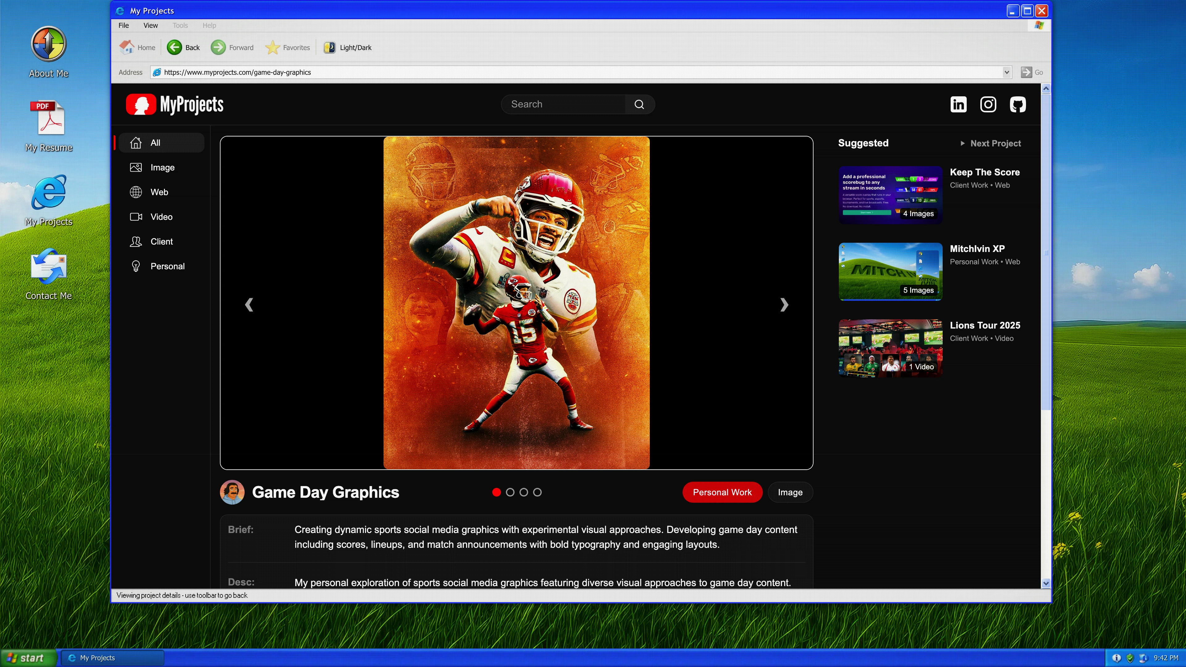Open the LinkedIn profile icon
Image resolution: width=1186 pixels, height=667 pixels.
tap(958, 104)
